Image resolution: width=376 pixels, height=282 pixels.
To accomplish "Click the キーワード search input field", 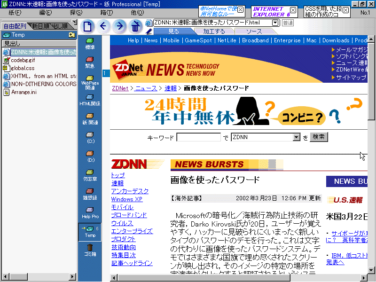I will [198, 137].
